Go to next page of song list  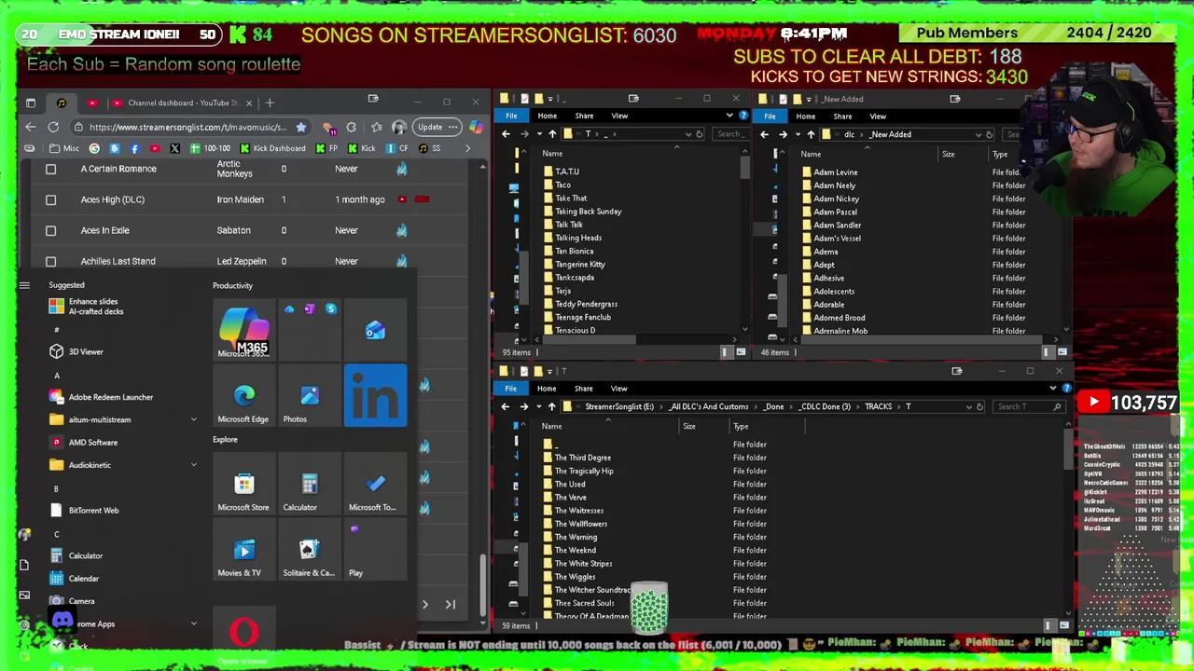(x=424, y=605)
